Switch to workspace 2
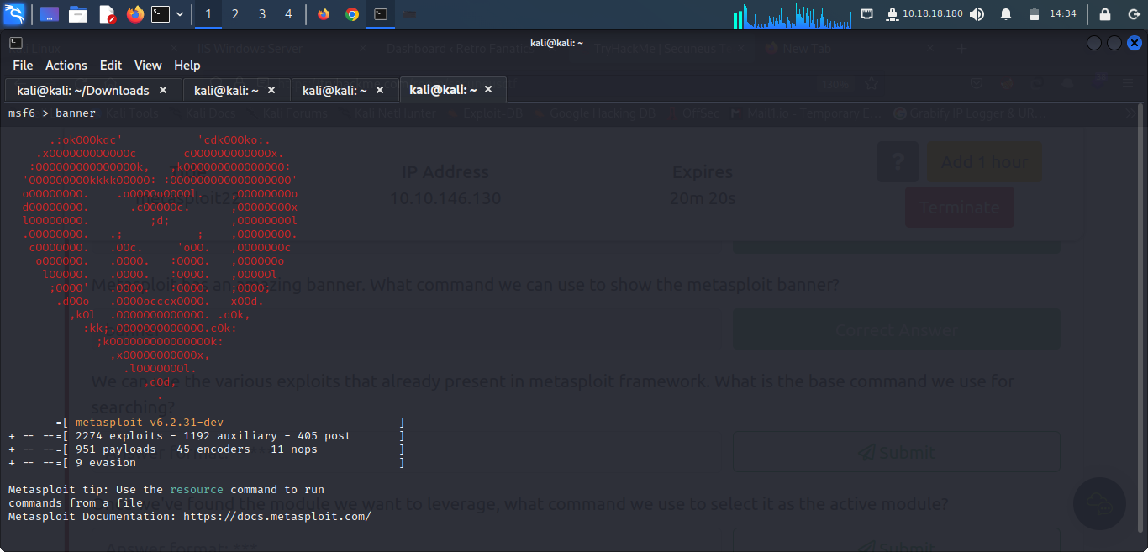1148x552 pixels. point(235,14)
